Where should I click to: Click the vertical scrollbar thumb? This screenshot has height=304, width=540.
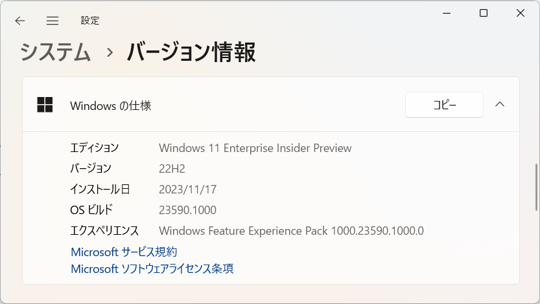(x=536, y=187)
